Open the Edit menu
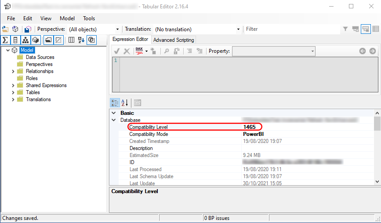Image resolution: width=381 pixels, height=223 pixels. (x=27, y=18)
